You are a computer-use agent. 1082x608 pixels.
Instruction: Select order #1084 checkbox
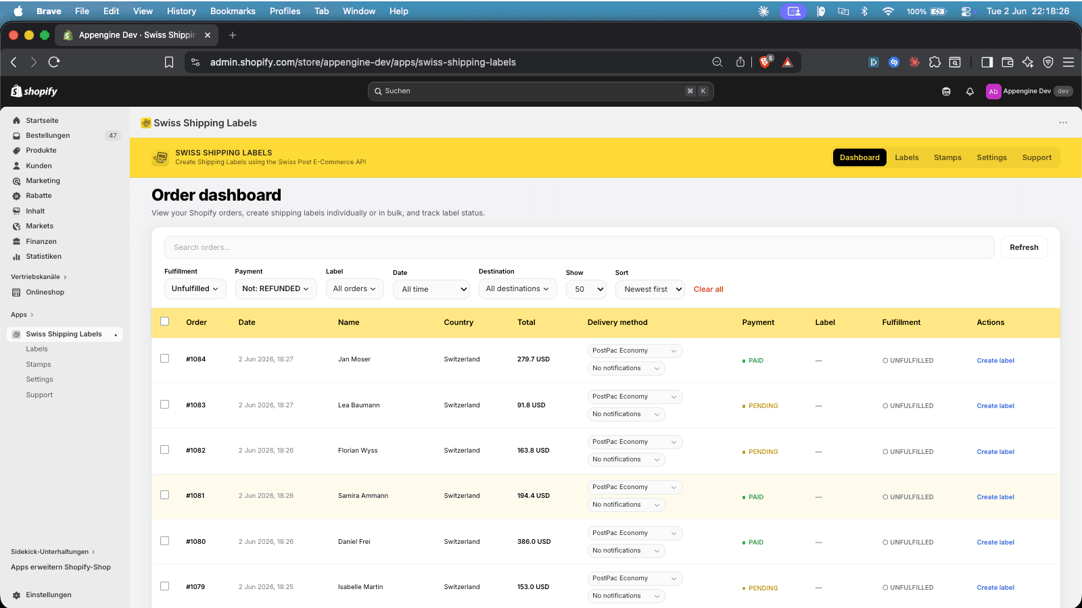(x=164, y=359)
